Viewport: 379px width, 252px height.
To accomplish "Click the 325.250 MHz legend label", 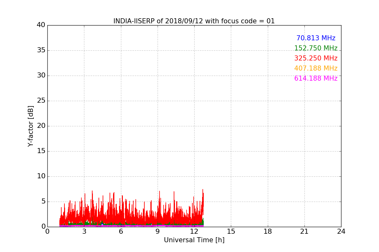I will [x=316, y=58].
